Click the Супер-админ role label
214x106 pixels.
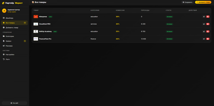(x=12, y=12)
